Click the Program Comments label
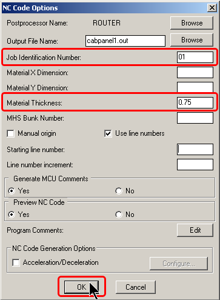Image resolution: width=220 pixels, height=300 pixels. [35, 230]
